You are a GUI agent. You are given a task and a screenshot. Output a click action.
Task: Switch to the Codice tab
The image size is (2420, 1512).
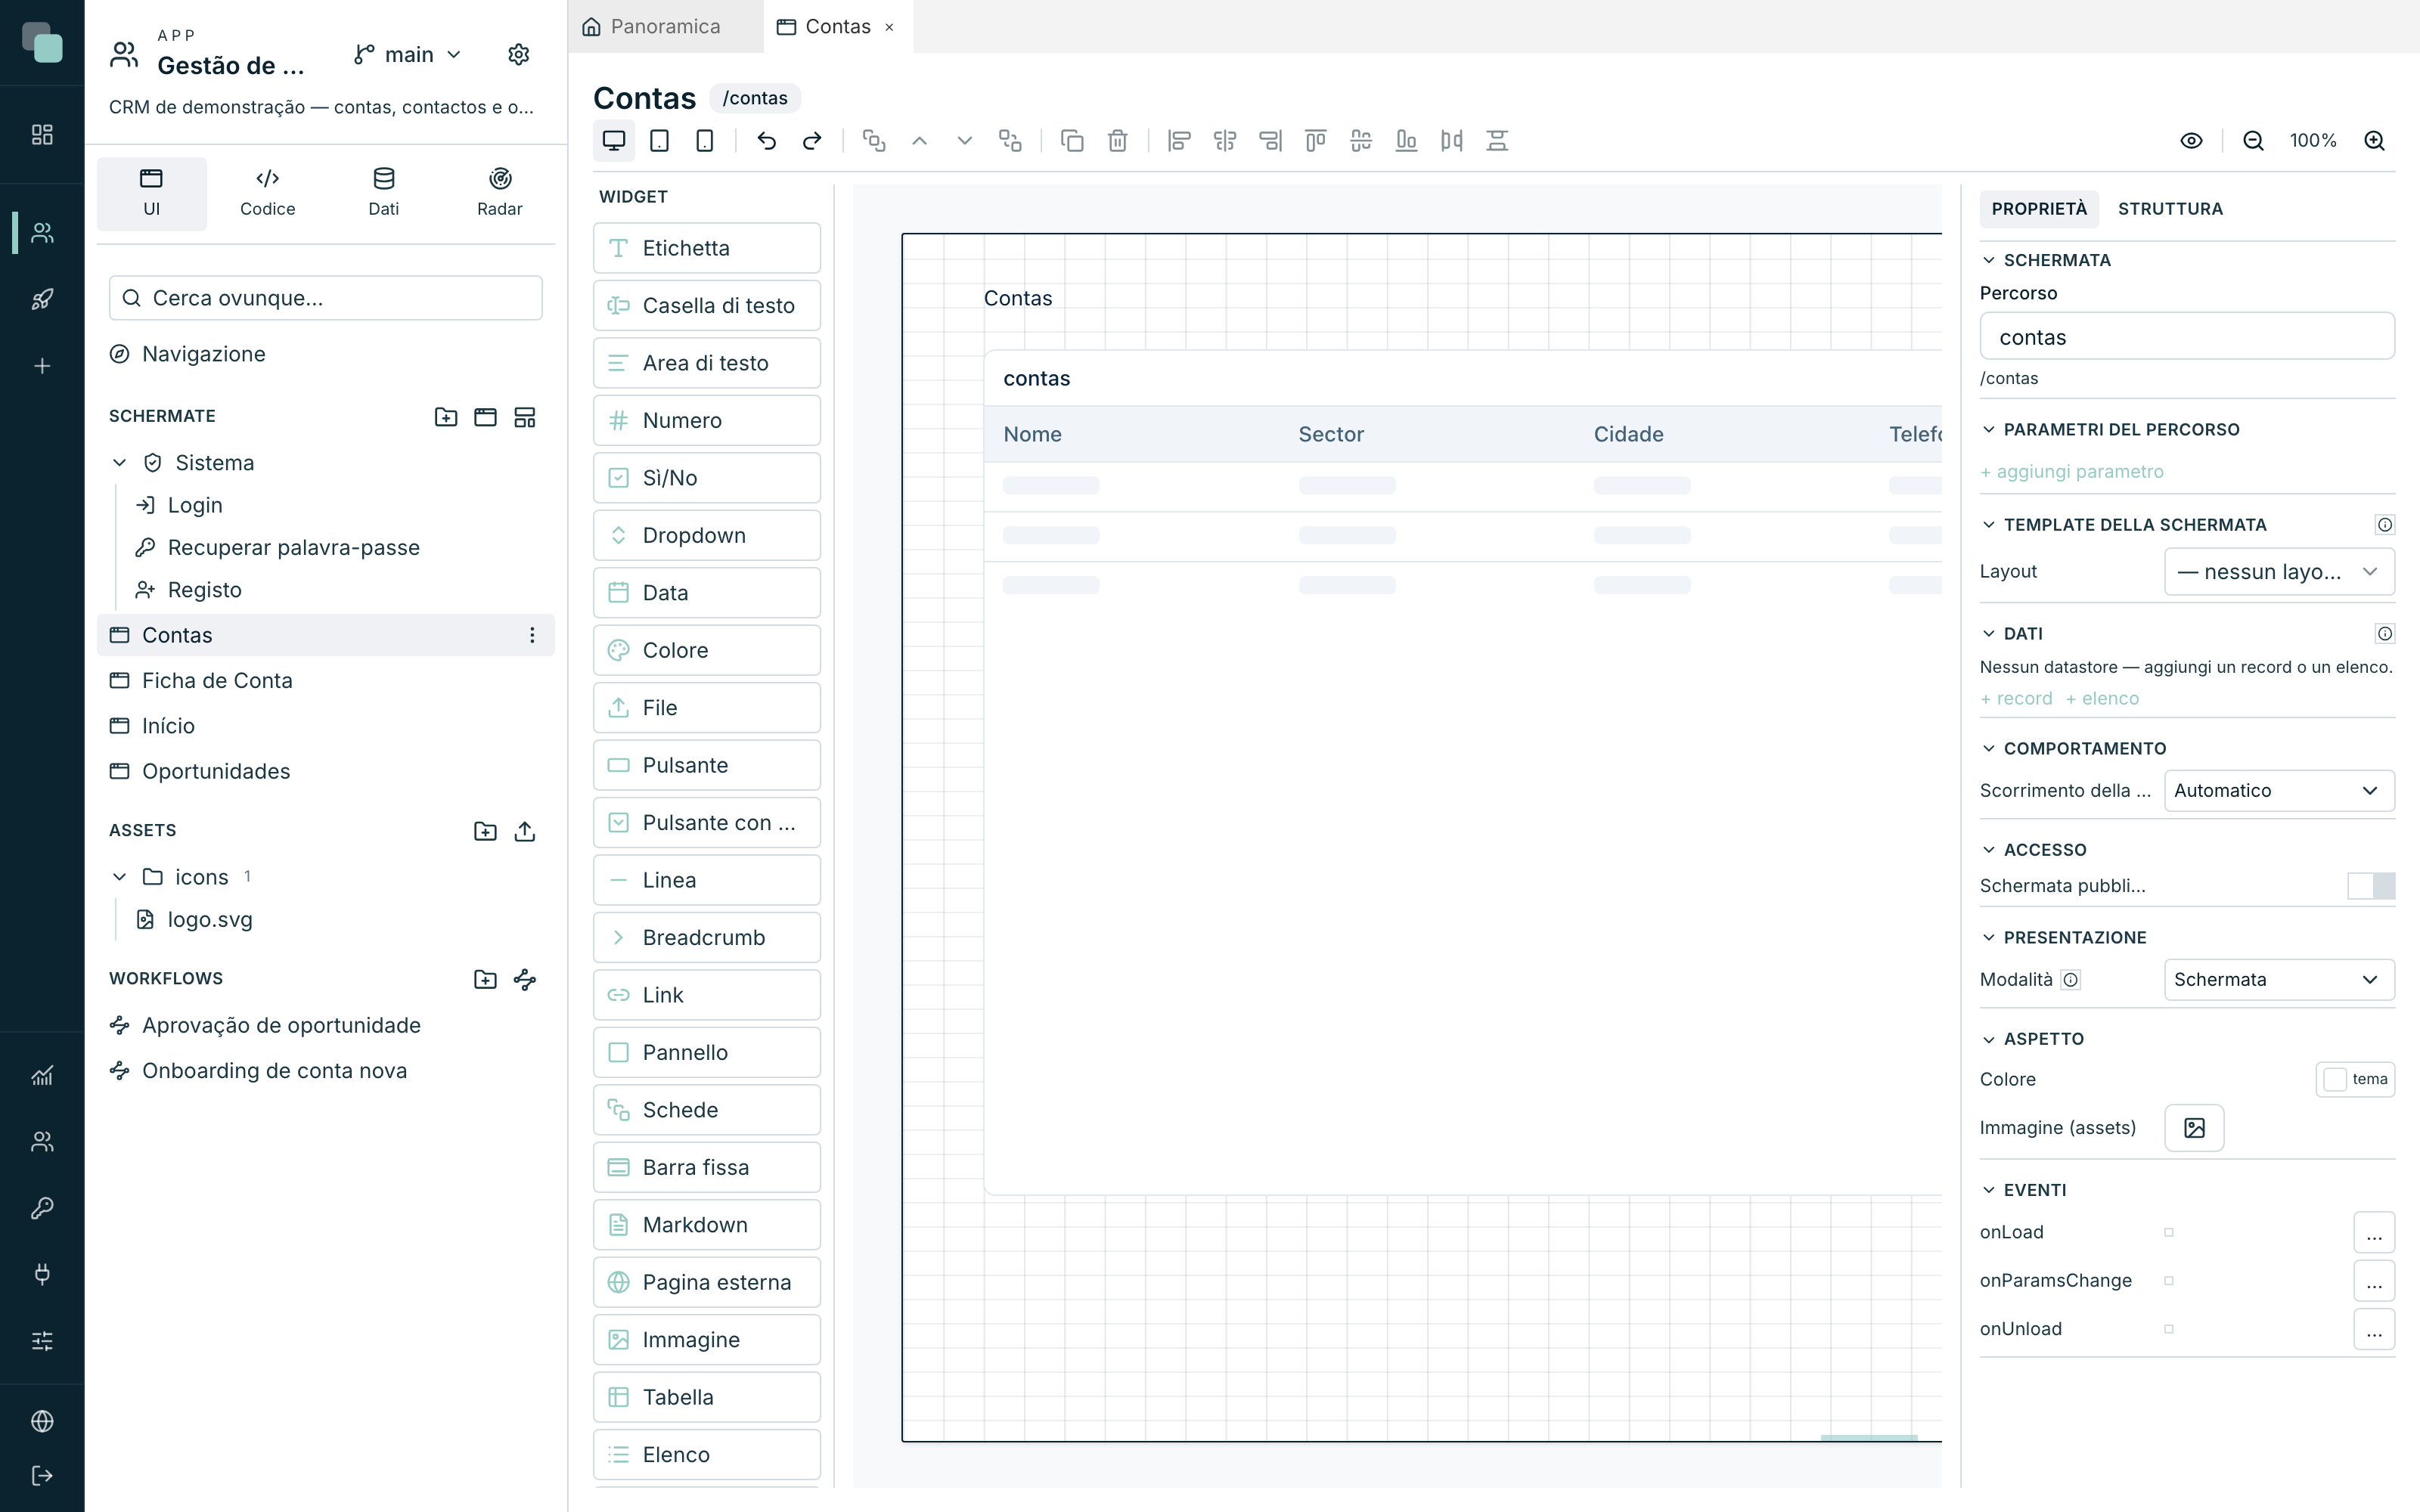267,193
